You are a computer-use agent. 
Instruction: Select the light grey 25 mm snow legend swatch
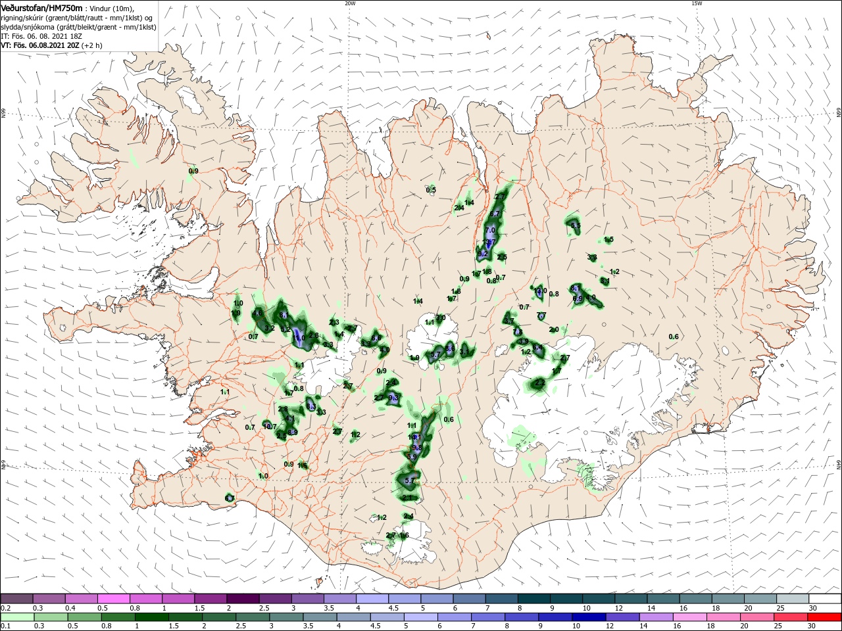click(x=793, y=599)
